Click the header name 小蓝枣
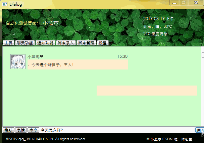 coord(51,23)
